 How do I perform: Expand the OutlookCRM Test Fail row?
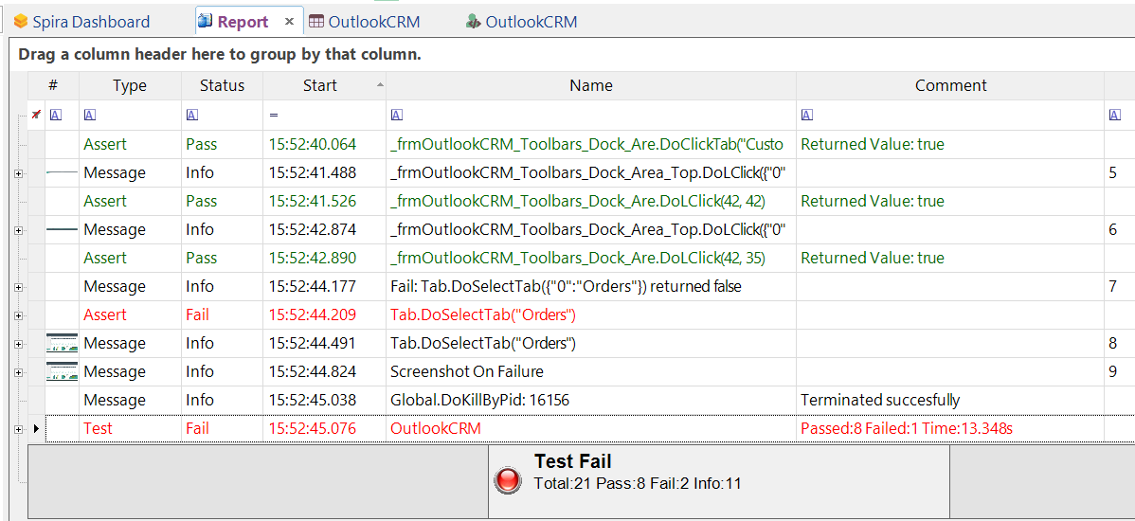click(18, 429)
